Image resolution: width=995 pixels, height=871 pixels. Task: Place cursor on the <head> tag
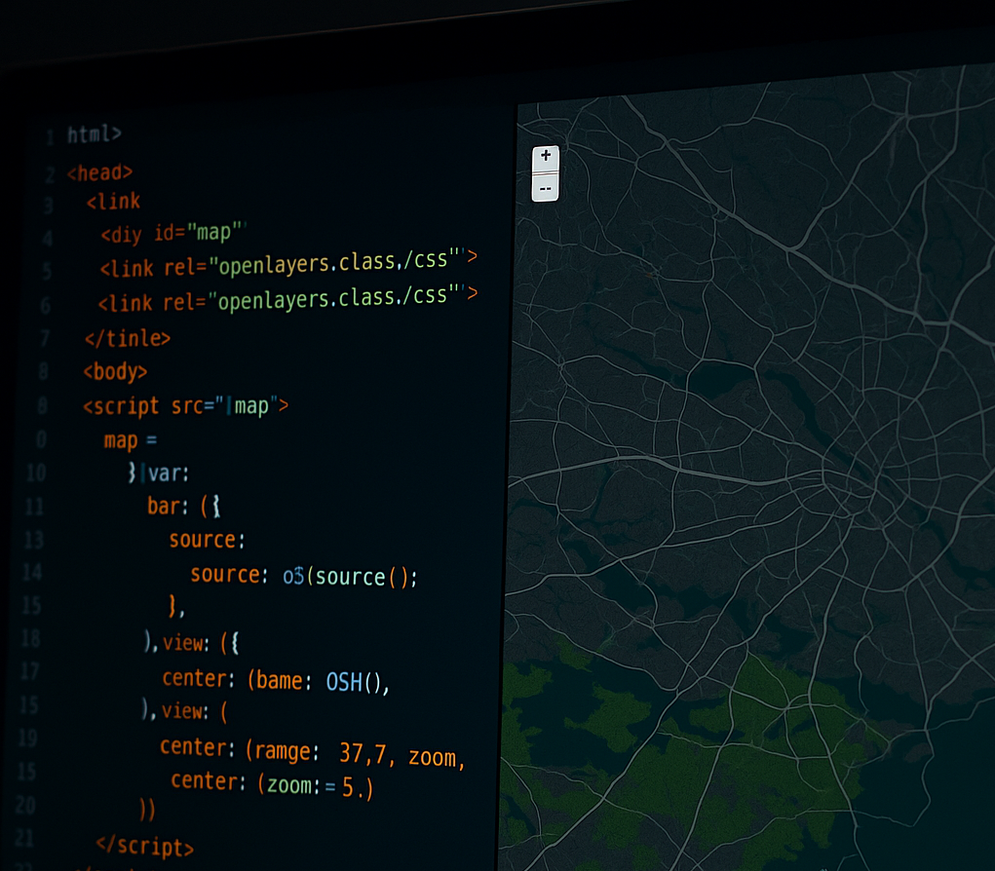point(99,172)
